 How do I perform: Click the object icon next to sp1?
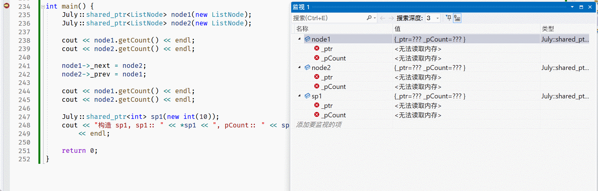(x=307, y=96)
